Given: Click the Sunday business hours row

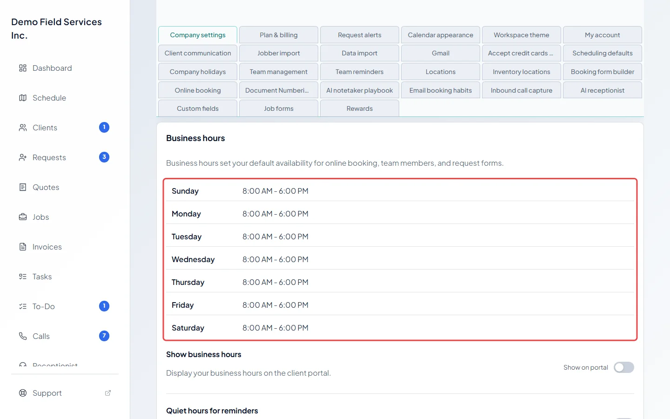Looking at the screenshot, I should coord(400,191).
